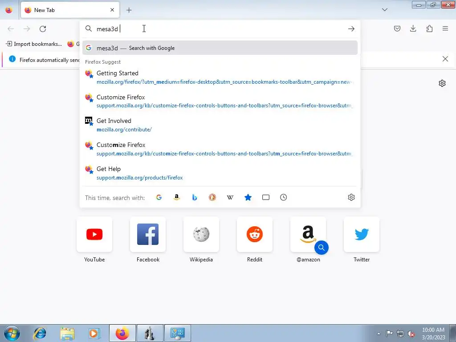456x342 pixels.
Task: Reload the current page
Action: 43,29
